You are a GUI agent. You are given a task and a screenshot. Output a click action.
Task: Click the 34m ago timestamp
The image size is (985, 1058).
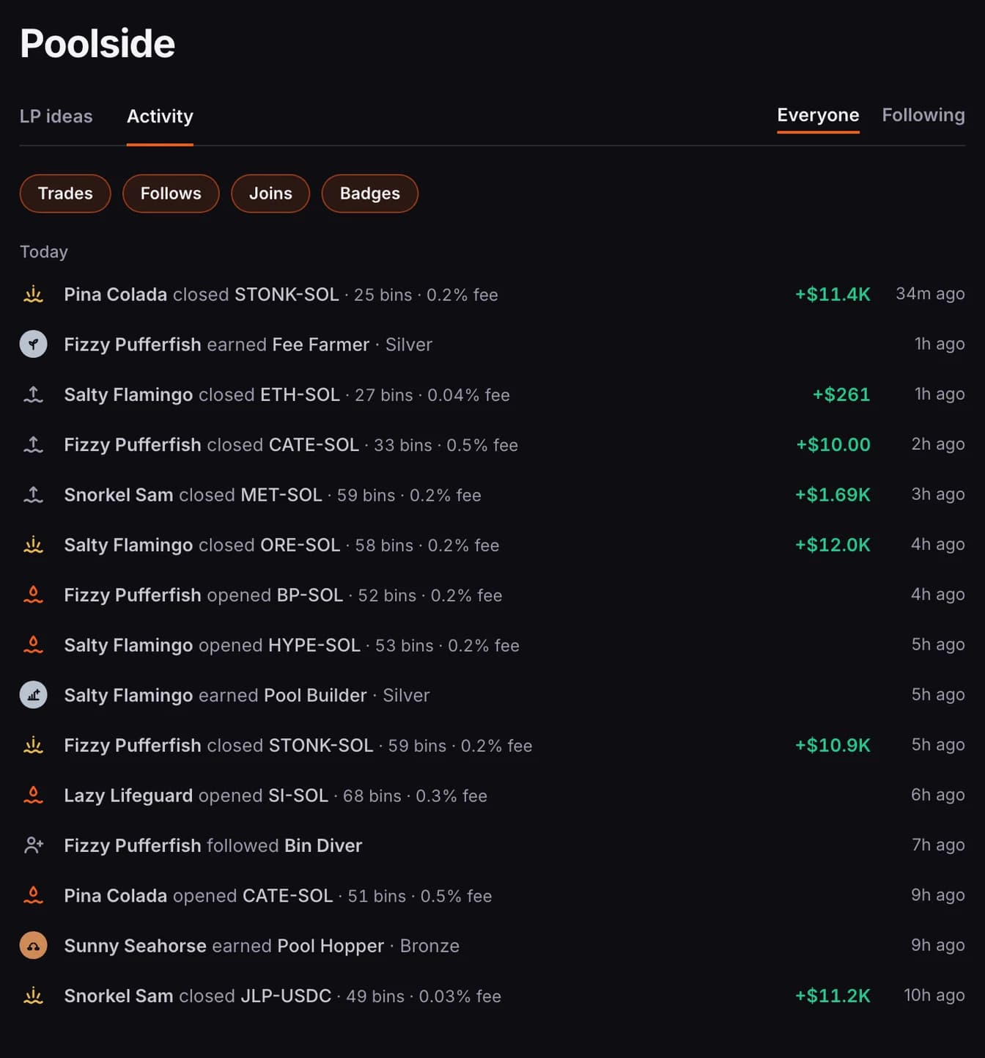(x=930, y=294)
